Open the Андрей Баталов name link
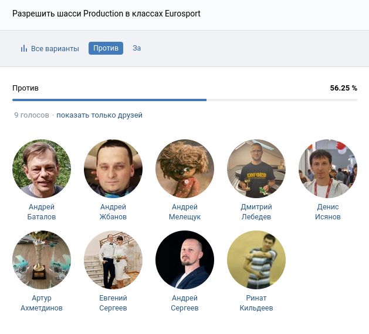Image resolution: width=369 pixels, height=334 pixels. [42, 212]
